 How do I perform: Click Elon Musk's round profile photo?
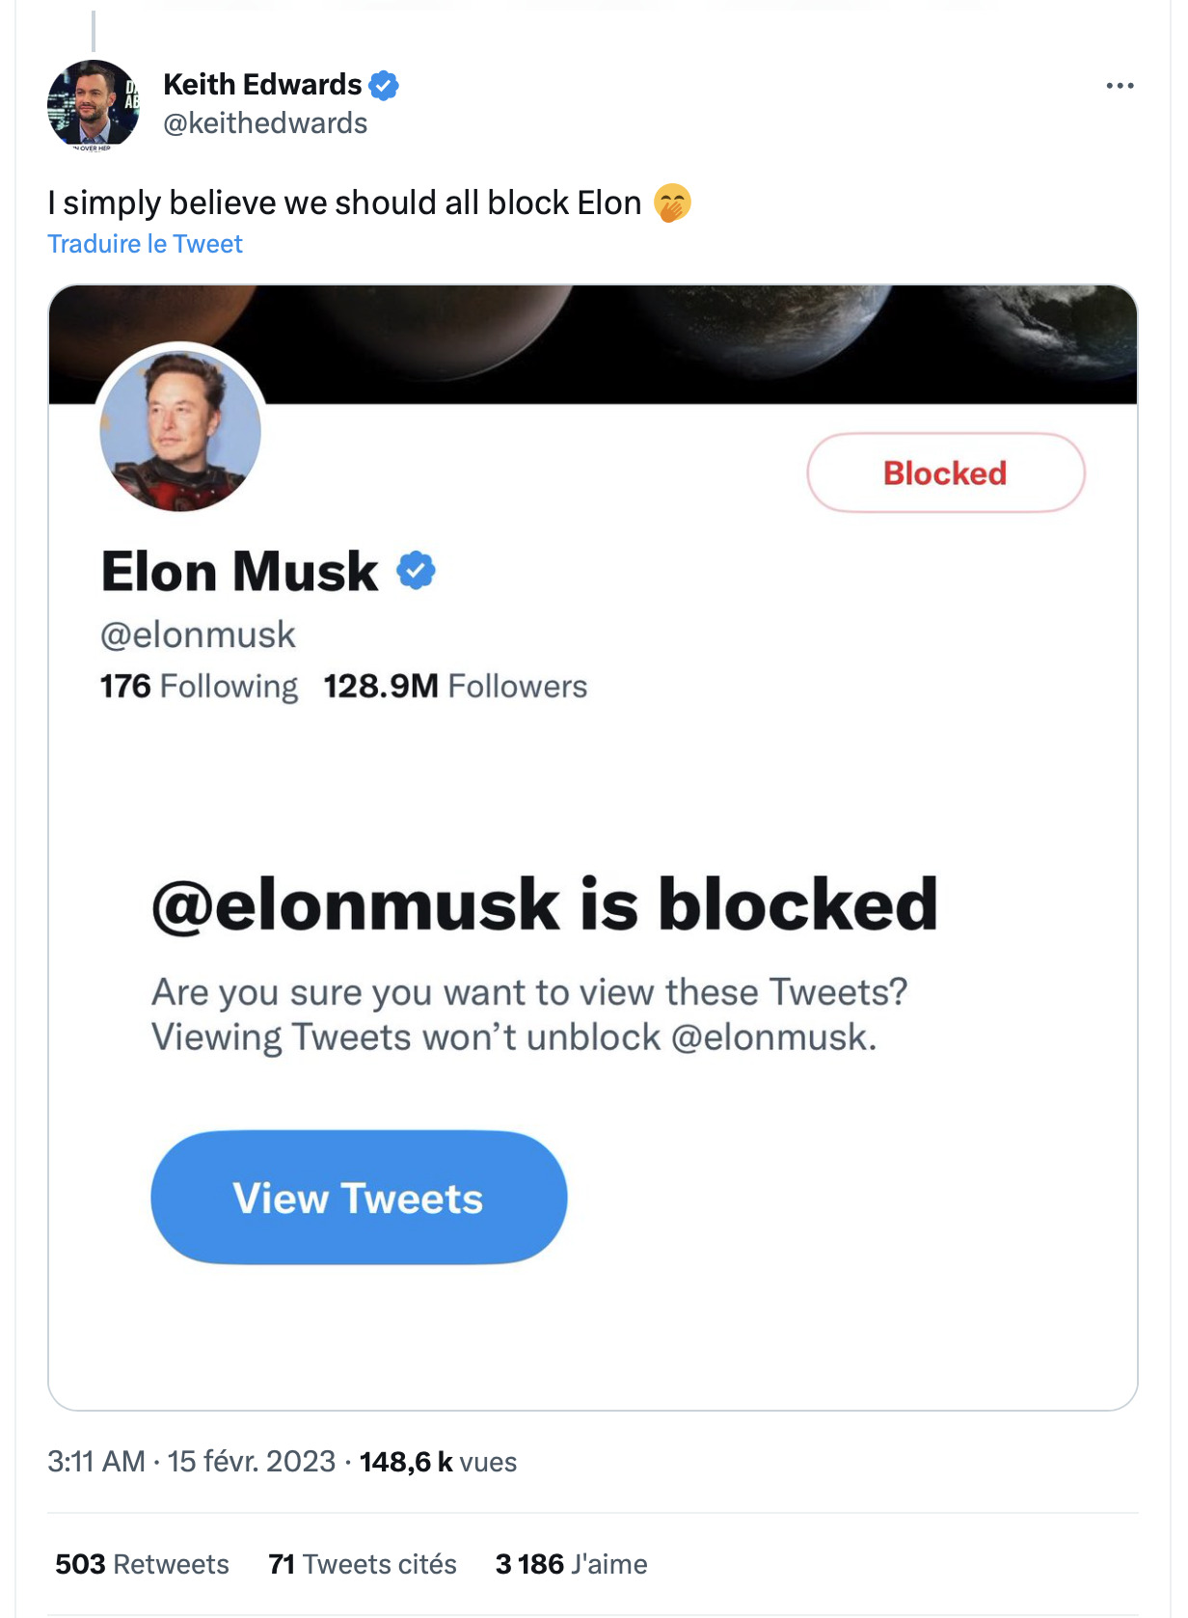180,429
